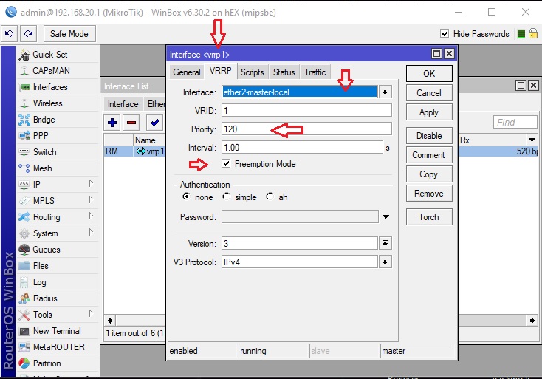The width and height of the screenshot is (542, 379).
Task: Select the 'ah' authentication radio button
Action: 270,197
